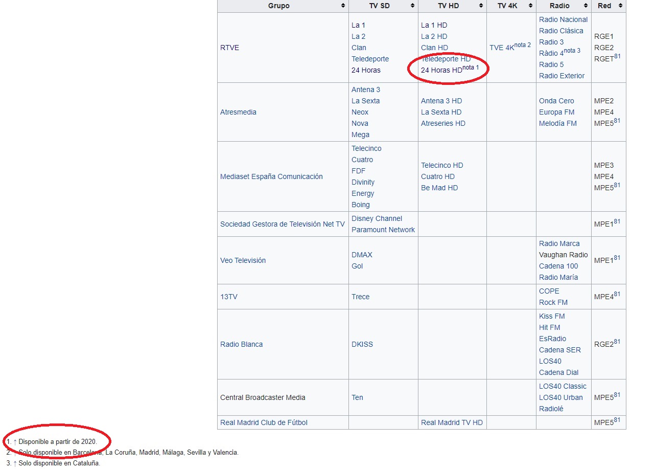Jump back via footnote 1's up arrow
This screenshot has height=469, width=655.
pos(15,441)
